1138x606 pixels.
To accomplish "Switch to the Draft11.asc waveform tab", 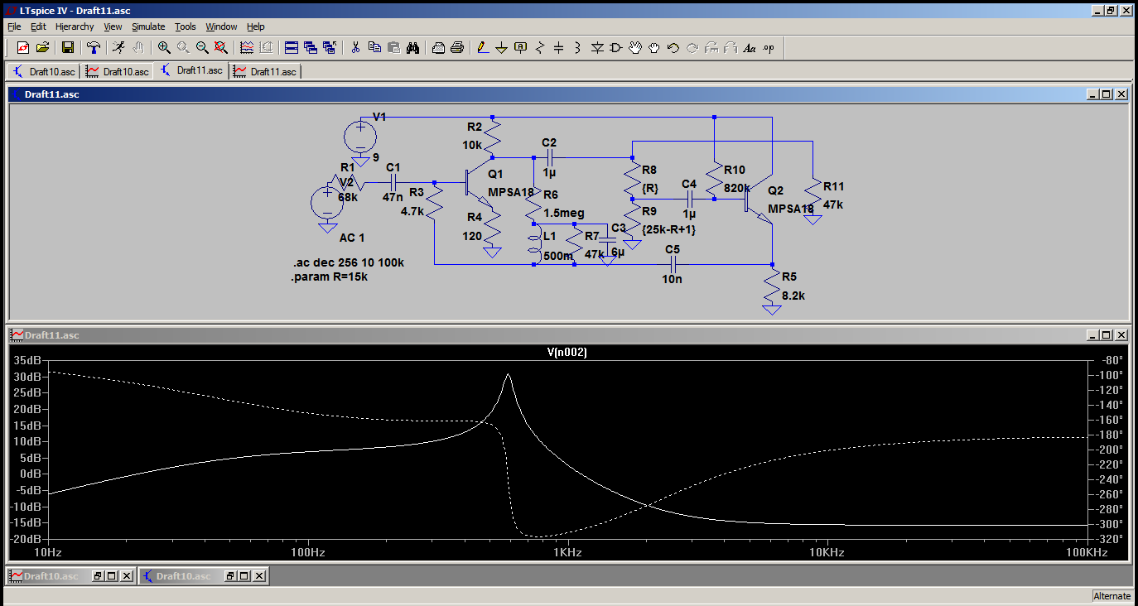I will coord(266,71).
